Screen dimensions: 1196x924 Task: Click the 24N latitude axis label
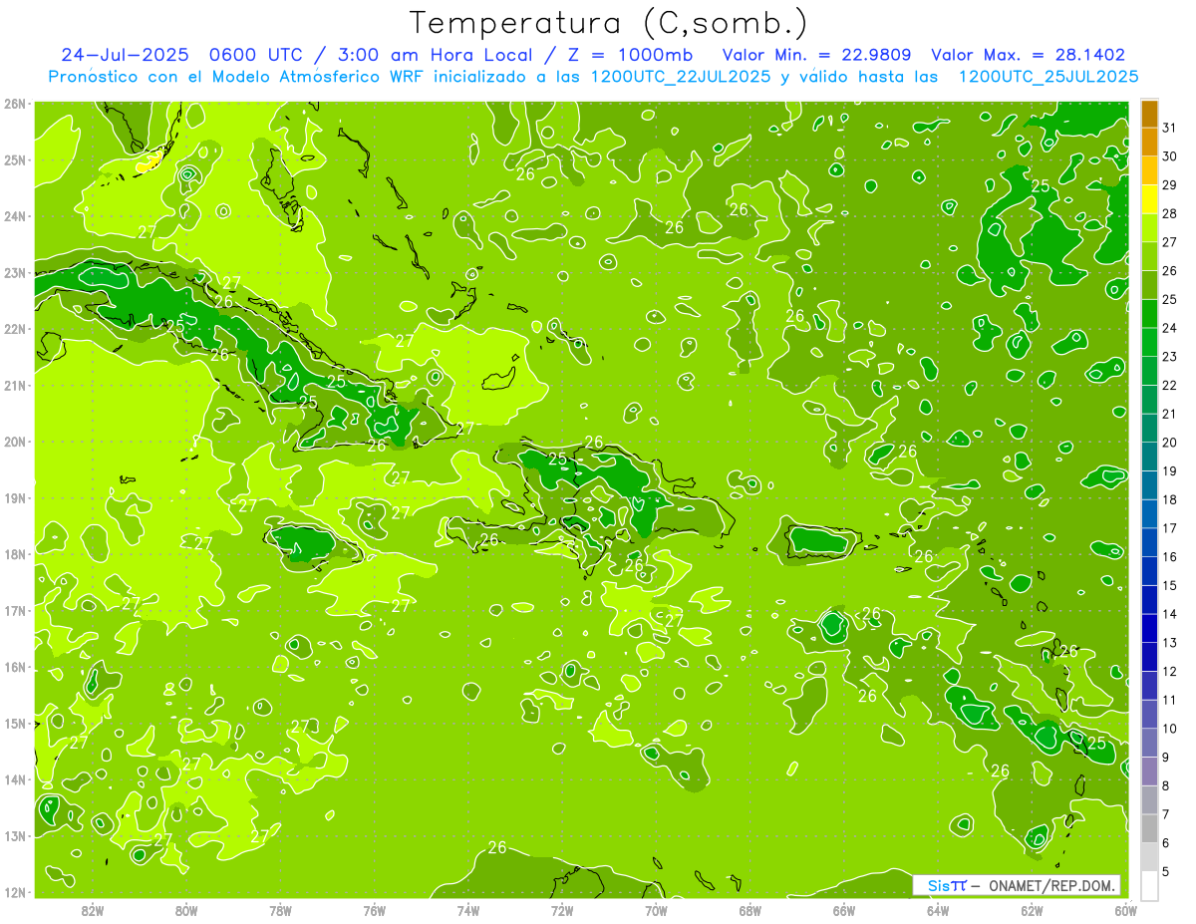tap(15, 216)
